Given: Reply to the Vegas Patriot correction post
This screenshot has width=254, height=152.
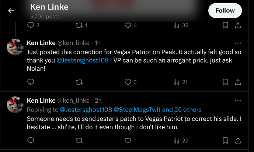Looking at the screenshot, I should click(x=31, y=82).
